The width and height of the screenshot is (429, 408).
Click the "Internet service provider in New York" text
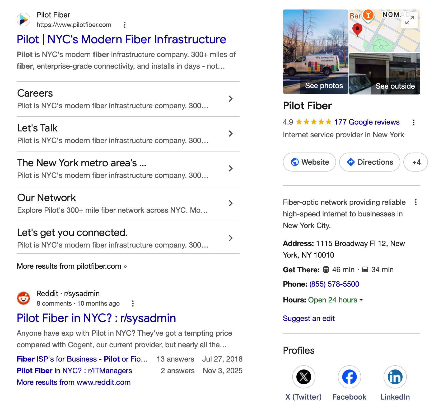pos(343,135)
